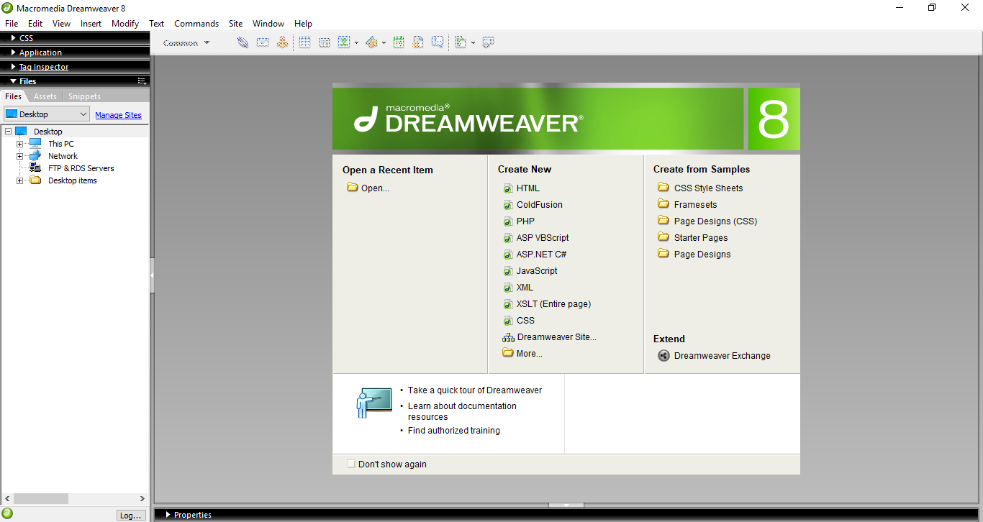Click the Manage Sites link
This screenshot has width=983, height=522.
point(118,115)
